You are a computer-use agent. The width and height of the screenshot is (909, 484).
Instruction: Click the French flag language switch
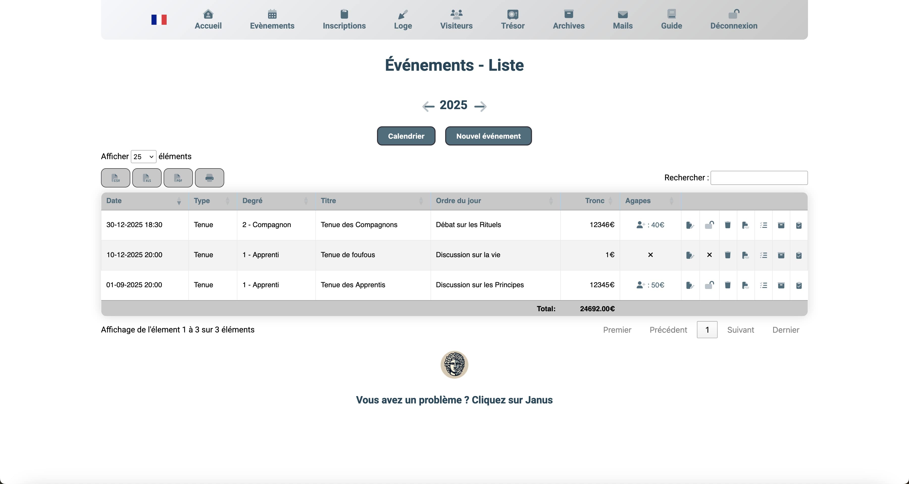pyautogui.click(x=159, y=20)
